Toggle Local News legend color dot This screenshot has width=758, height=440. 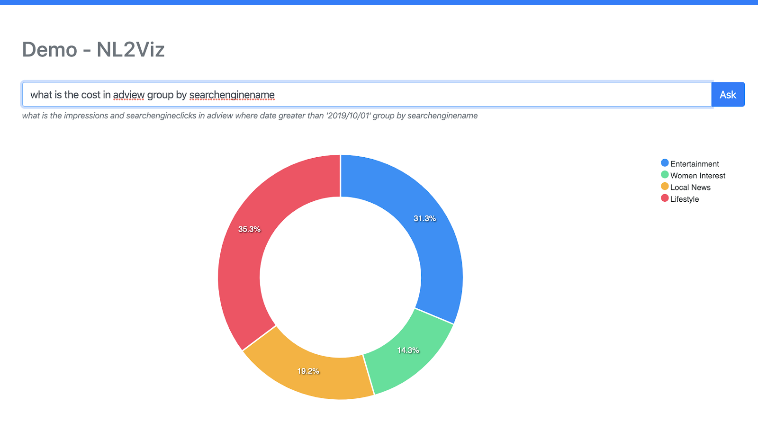click(x=665, y=187)
